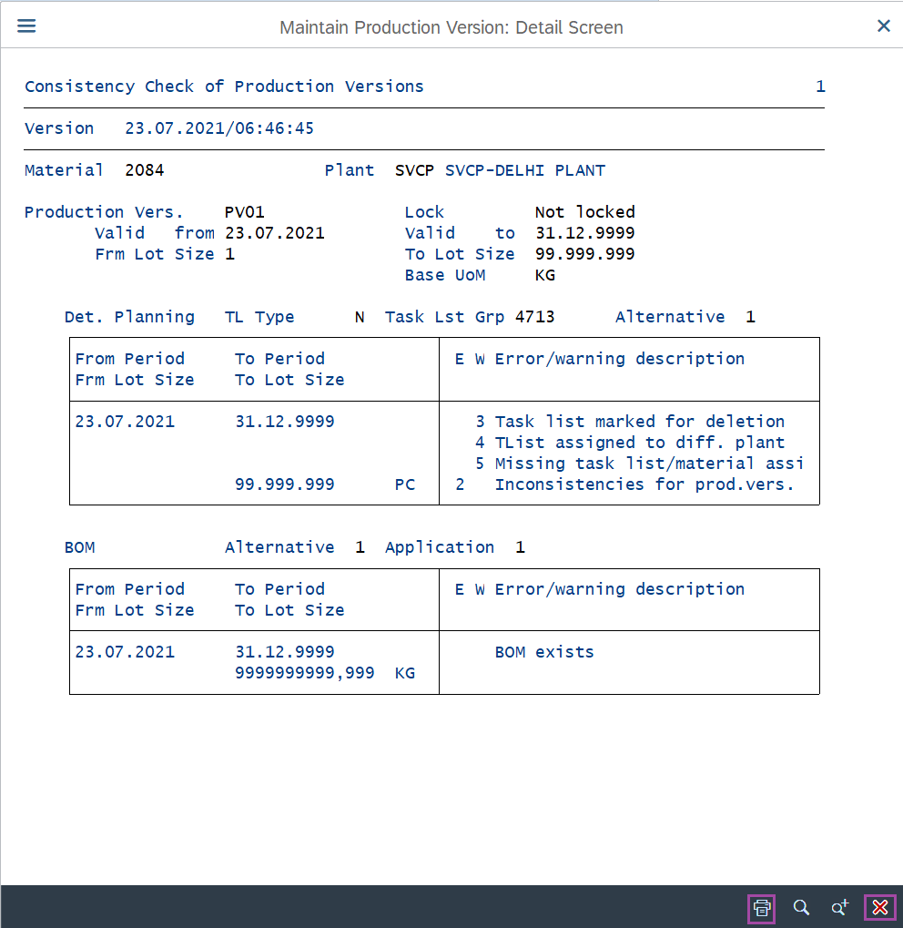Viewport: 903px width, 928px height.
Task: Click the 'BOM exists' message
Action: click(543, 651)
